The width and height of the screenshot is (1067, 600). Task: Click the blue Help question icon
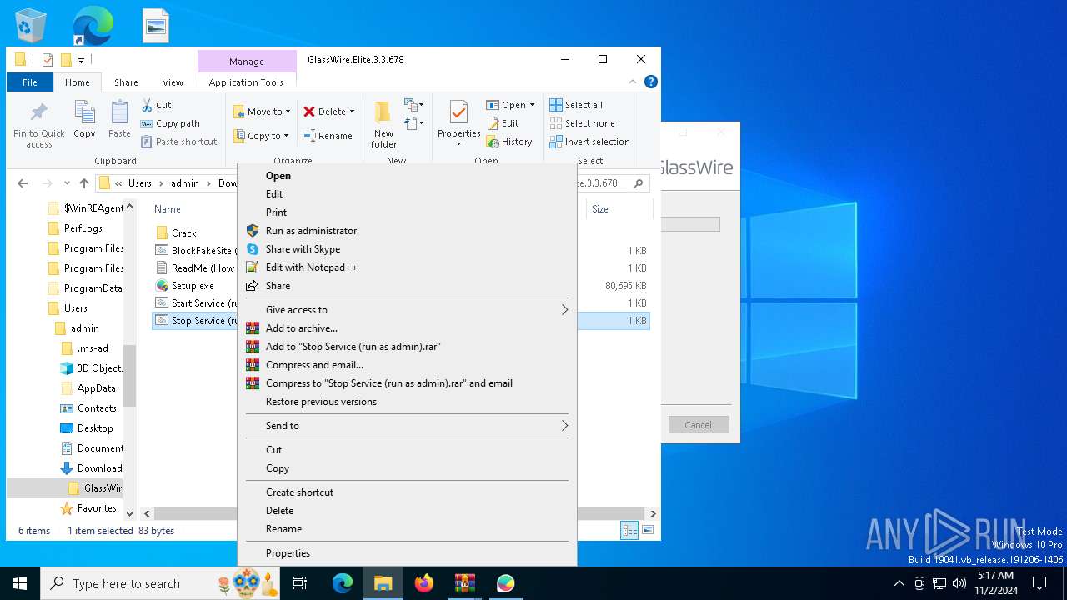(x=651, y=82)
